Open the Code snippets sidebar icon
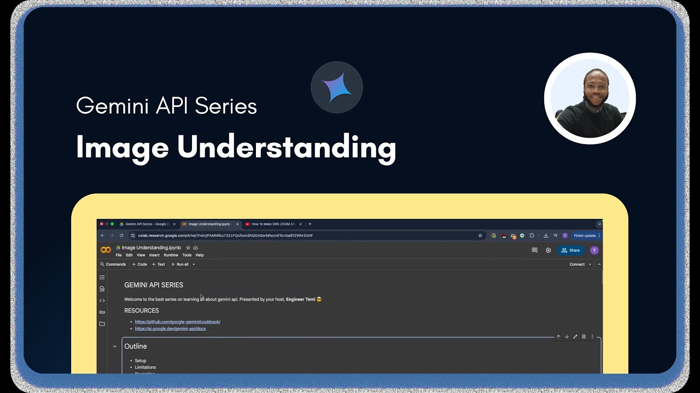Image resolution: width=700 pixels, height=393 pixels. click(102, 301)
